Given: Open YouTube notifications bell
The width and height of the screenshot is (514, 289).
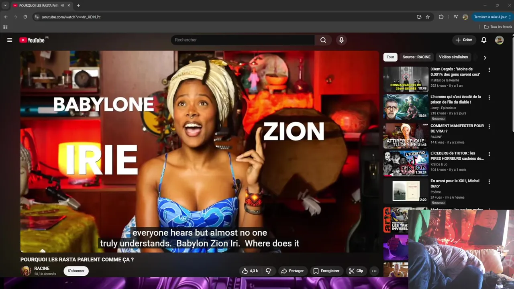Looking at the screenshot, I should coord(484,40).
